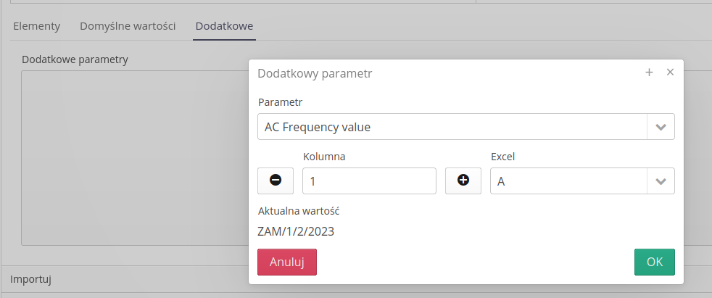Click the Dodatkowy parametr dialog title
This screenshot has height=298, width=712.
(315, 73)
